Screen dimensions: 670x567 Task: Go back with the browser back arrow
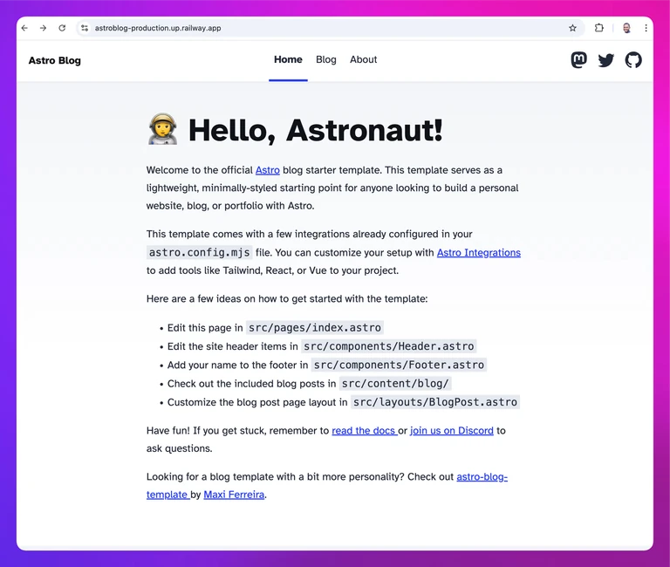click(24, 28)
